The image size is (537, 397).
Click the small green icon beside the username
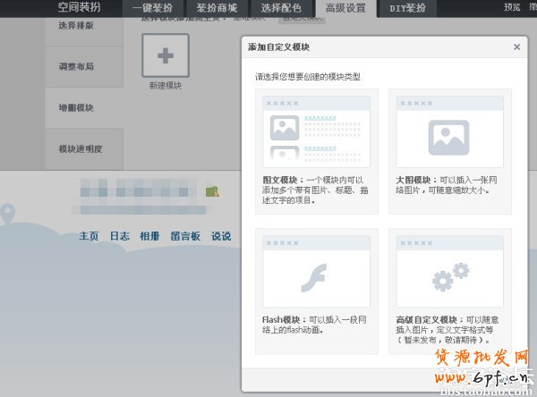(x=211, y=191)
